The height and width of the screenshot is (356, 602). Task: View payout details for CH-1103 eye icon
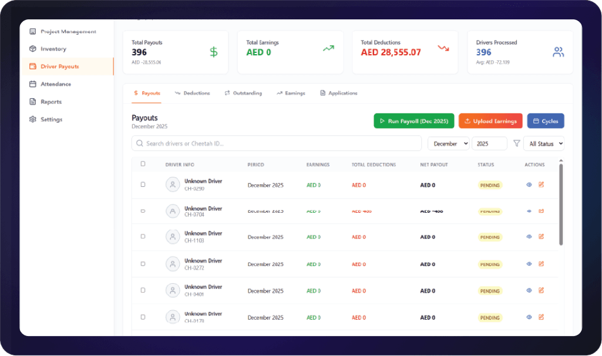pos(529,237)
